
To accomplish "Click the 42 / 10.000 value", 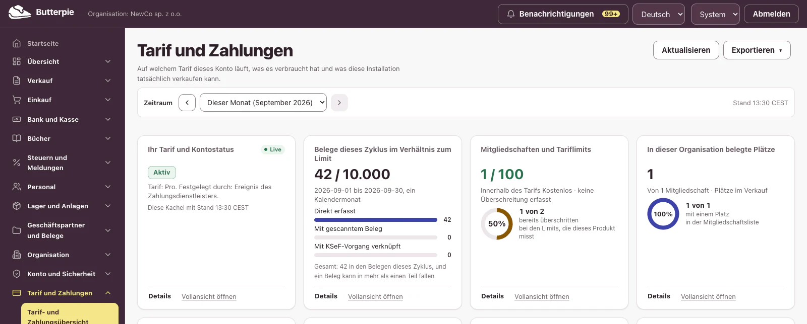I will point(352,174).
